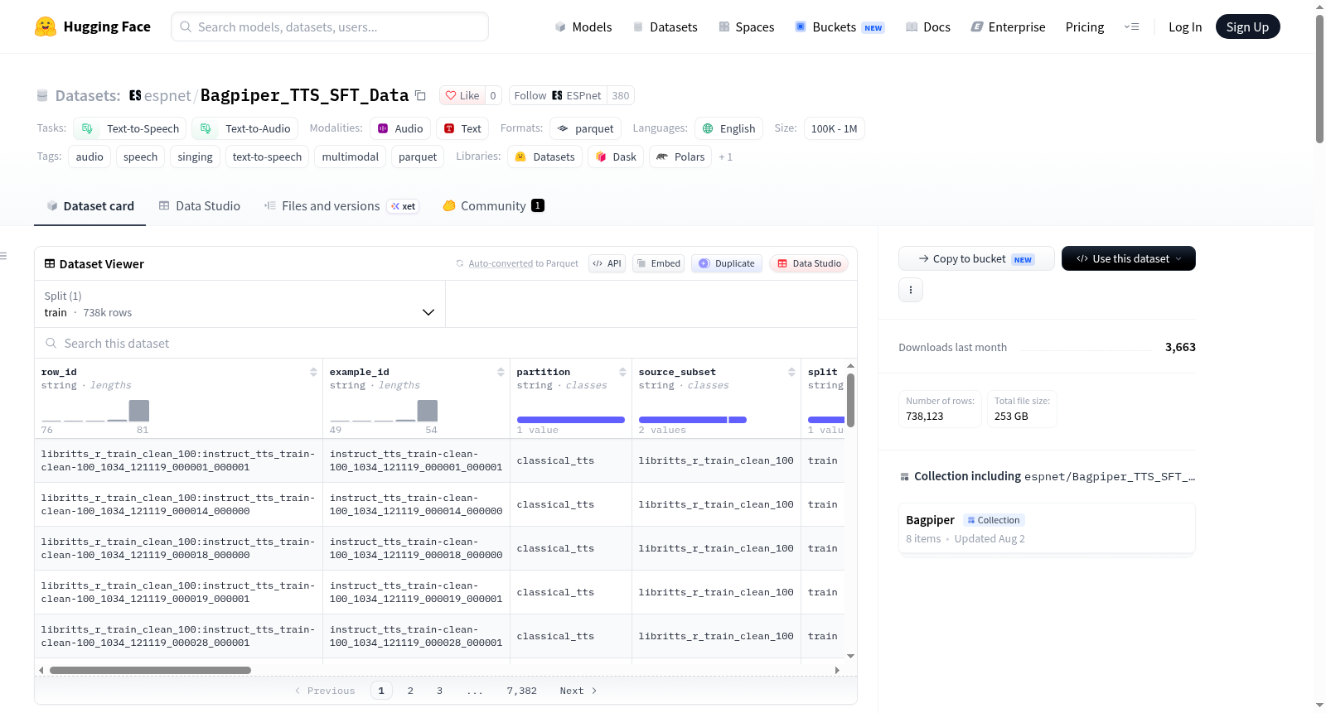
Task: Show the +1 additional libraries
Action: 726,157
